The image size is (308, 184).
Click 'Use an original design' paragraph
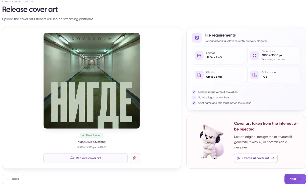click(x=263, y=142)
